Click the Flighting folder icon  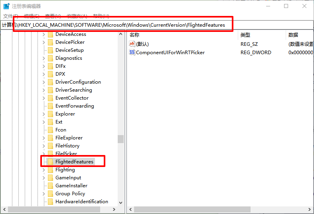pos(50,170)
